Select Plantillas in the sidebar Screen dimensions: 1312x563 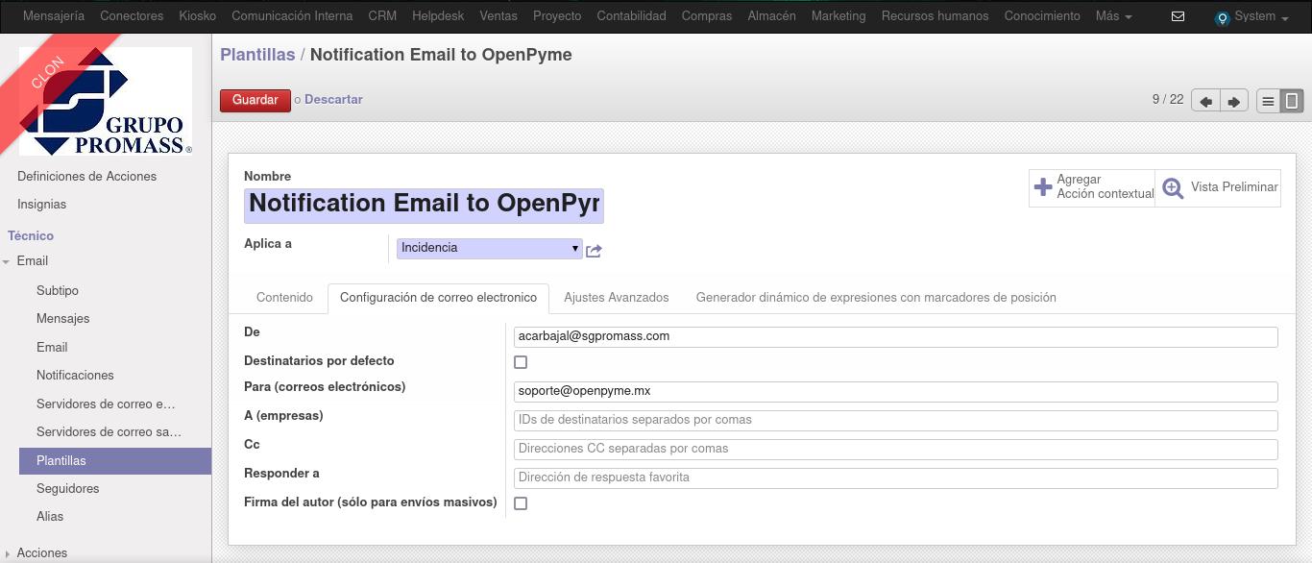[x=115, y=461]
